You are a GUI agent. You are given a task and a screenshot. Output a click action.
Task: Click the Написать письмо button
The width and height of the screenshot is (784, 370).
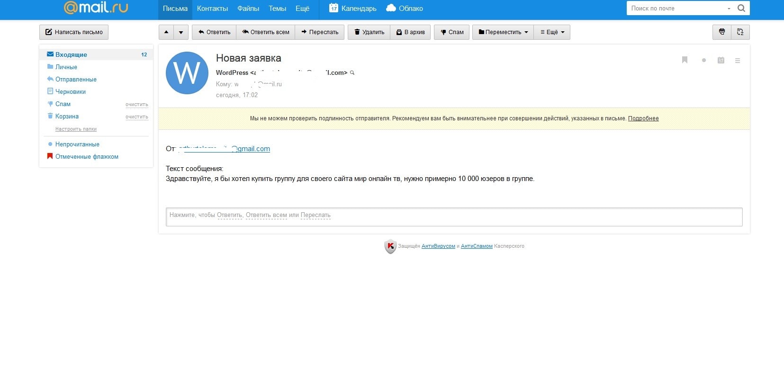click(x=74, y=32)
